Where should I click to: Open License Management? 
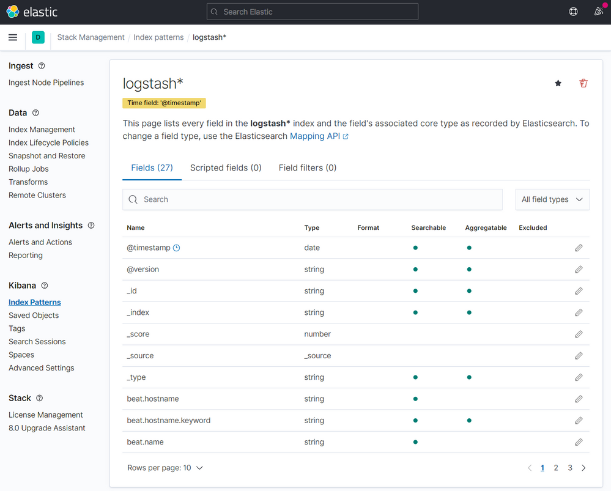[x=46, y=415]
